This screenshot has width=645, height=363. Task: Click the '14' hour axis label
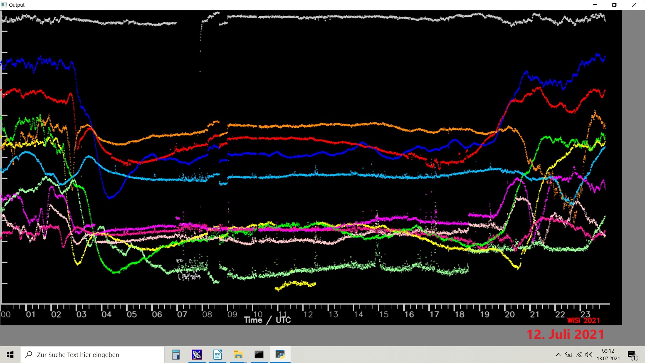click(x=358, y=315)
